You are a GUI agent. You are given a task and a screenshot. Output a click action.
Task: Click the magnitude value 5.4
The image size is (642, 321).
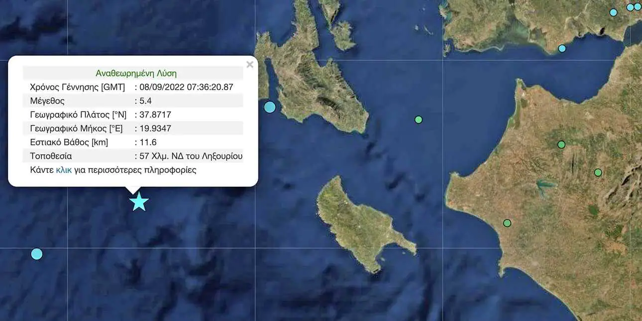pos(145,101)
